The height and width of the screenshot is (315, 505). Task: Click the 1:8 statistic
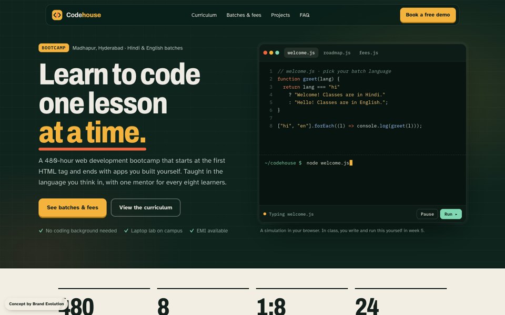(x=271, y=306)
